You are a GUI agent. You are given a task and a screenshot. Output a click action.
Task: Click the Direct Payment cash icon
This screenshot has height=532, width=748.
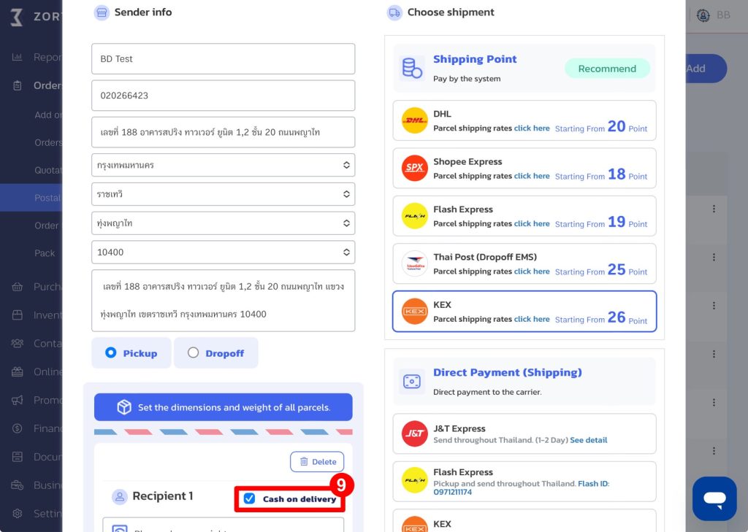coord(412,382)
